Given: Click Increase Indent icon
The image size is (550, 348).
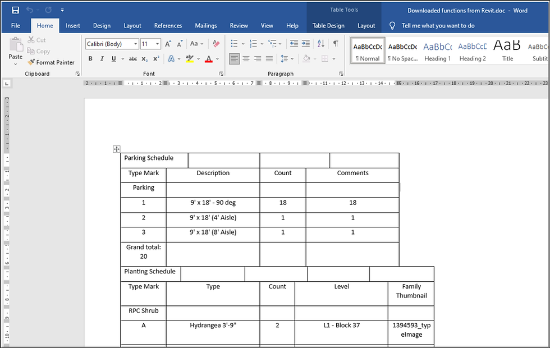Looking at the screenshot, I should (x=306, y=44).
